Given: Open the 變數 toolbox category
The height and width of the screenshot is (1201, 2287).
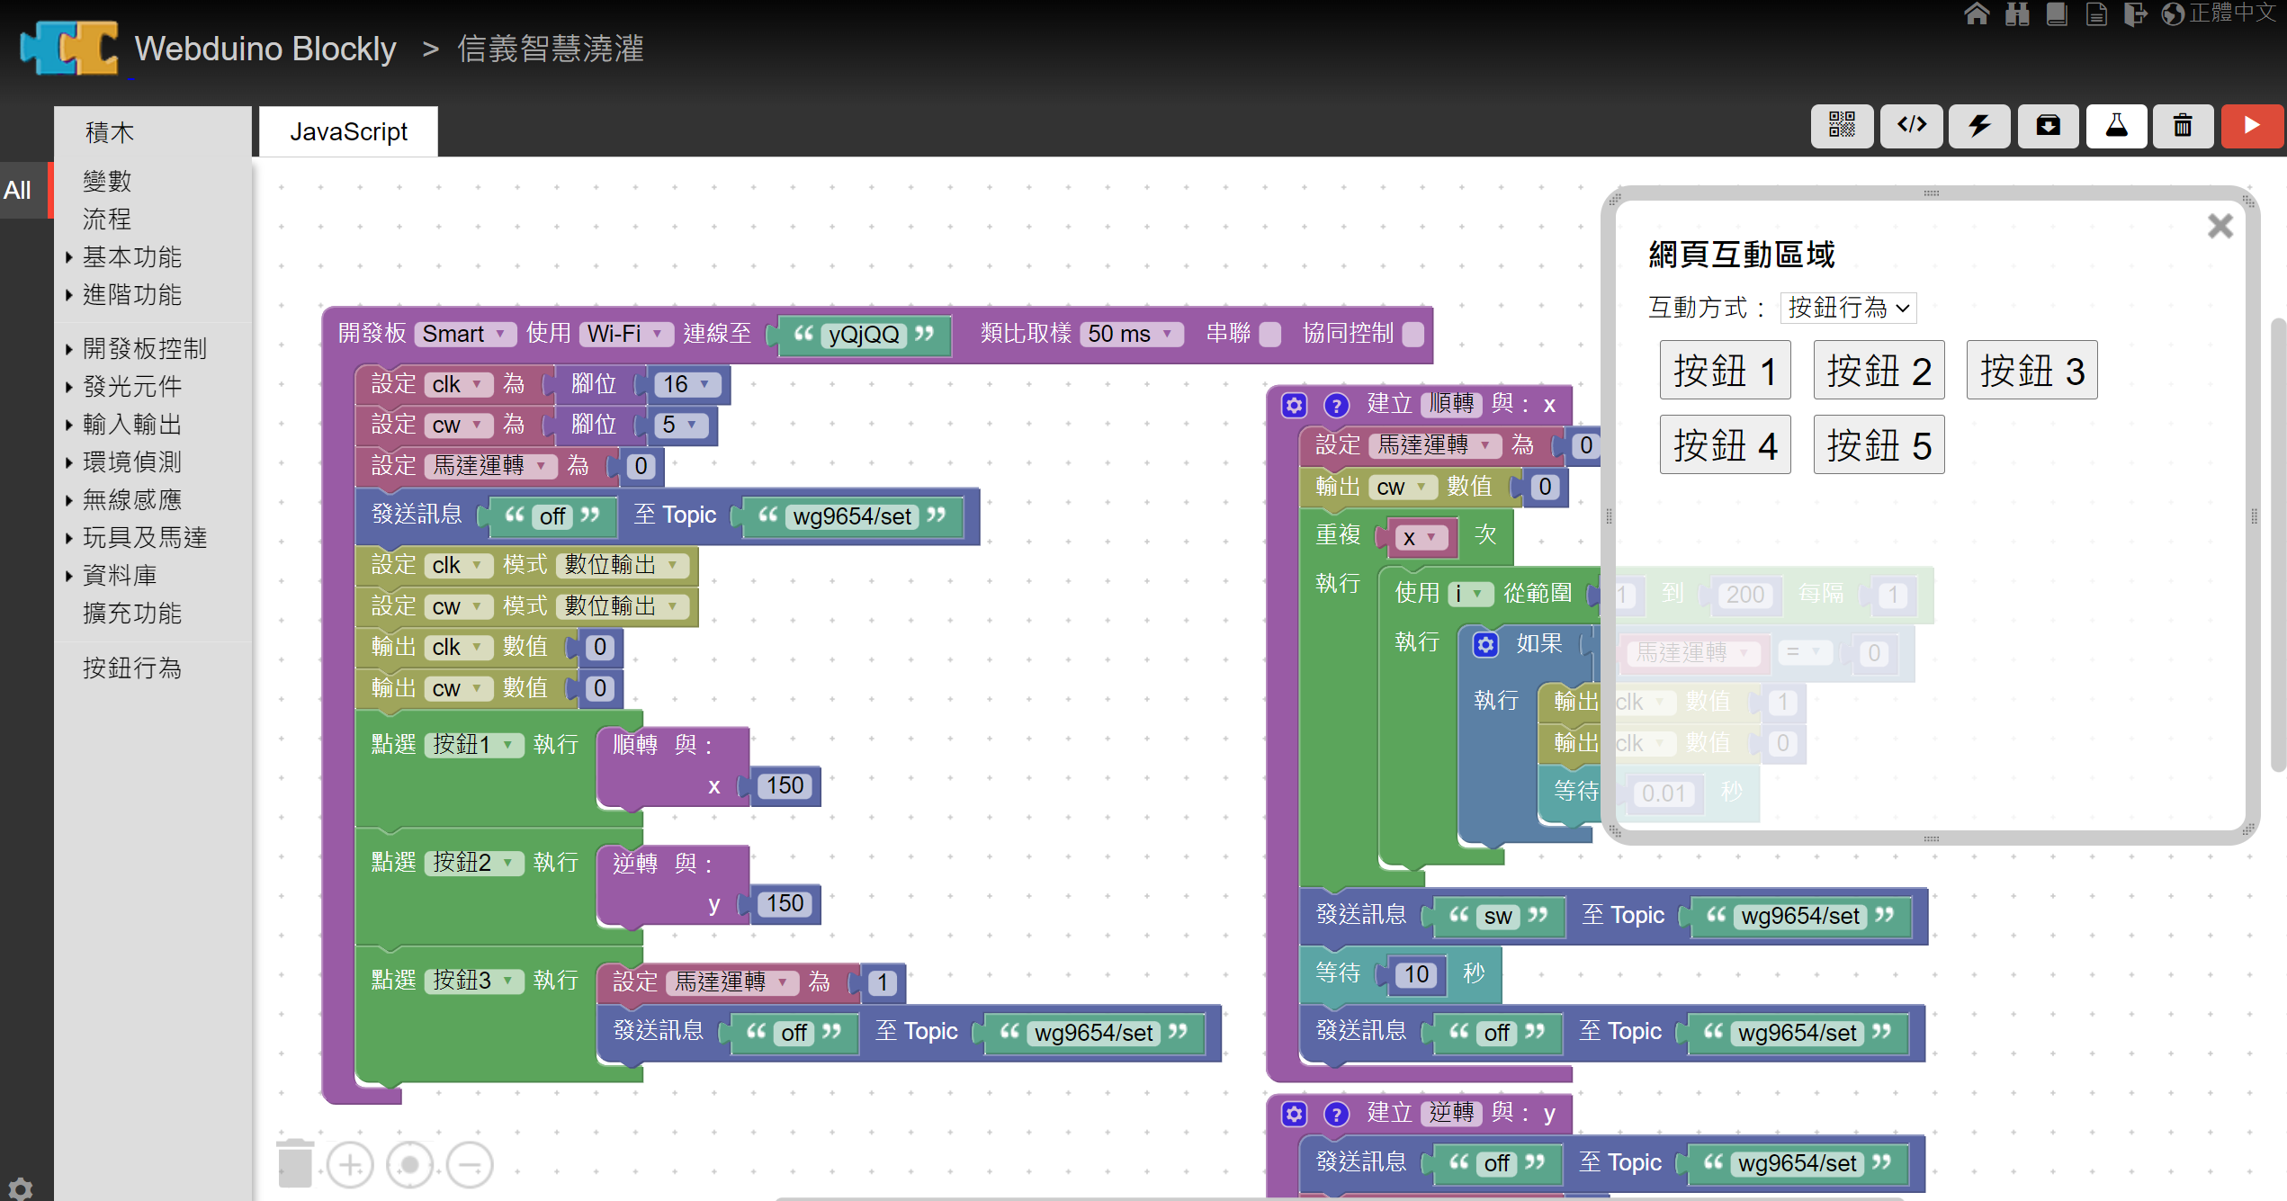Looking at the screenshot, I should tap(107, 182).
